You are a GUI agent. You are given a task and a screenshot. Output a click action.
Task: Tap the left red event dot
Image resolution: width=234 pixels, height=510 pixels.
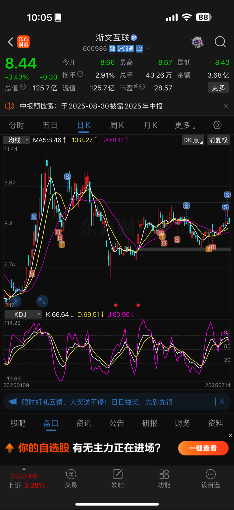pos(116,305)
